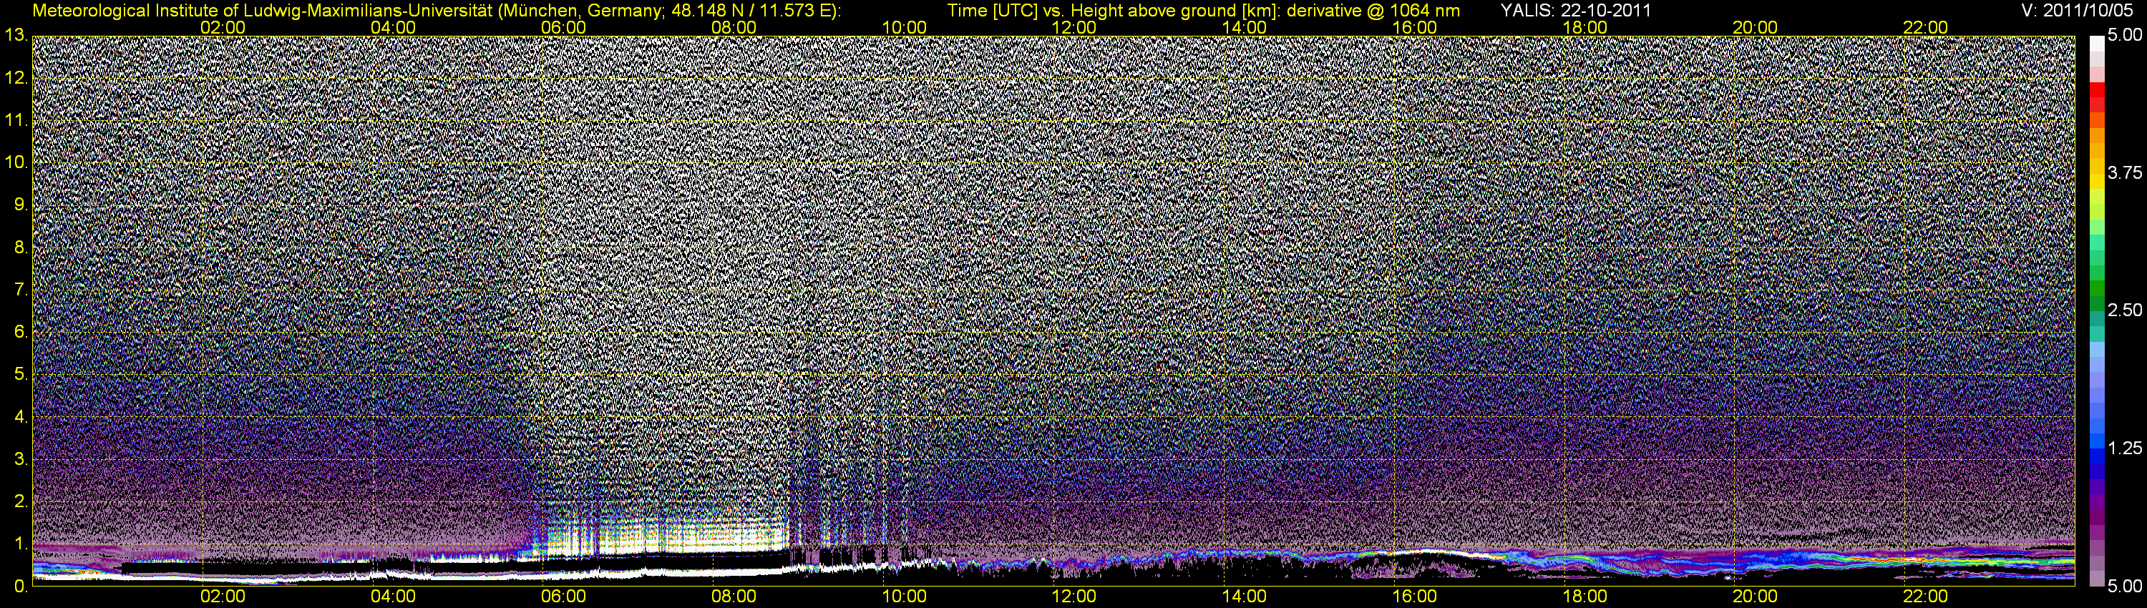Click the 2.50 colorbar scale value
The height and width of the screenshot is (608, 2147).
[x=2126, y=310]
